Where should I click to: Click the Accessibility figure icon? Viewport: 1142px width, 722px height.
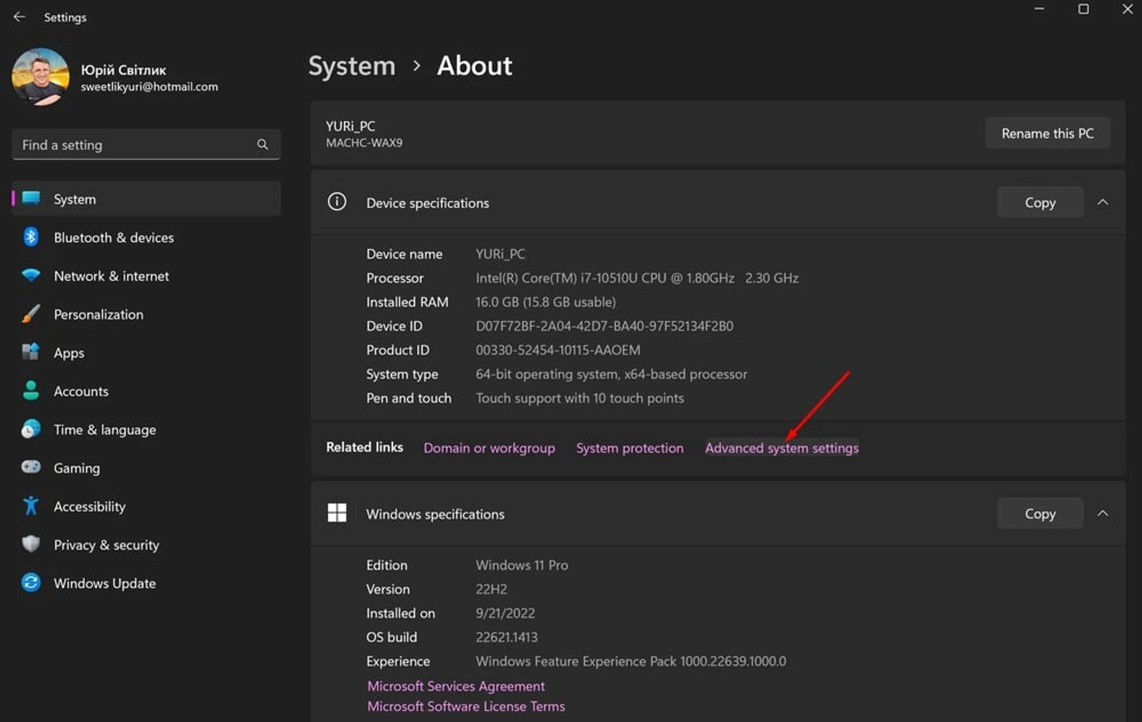point(31,506)
